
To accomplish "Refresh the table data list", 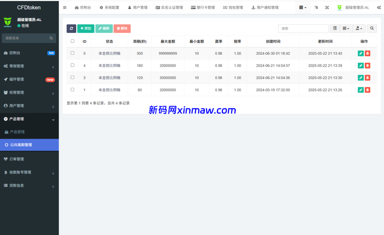I will click(71, 28).
